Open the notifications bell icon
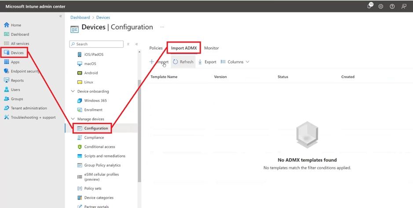The height and width of the screenshot is (208, 413). (369, 7)
